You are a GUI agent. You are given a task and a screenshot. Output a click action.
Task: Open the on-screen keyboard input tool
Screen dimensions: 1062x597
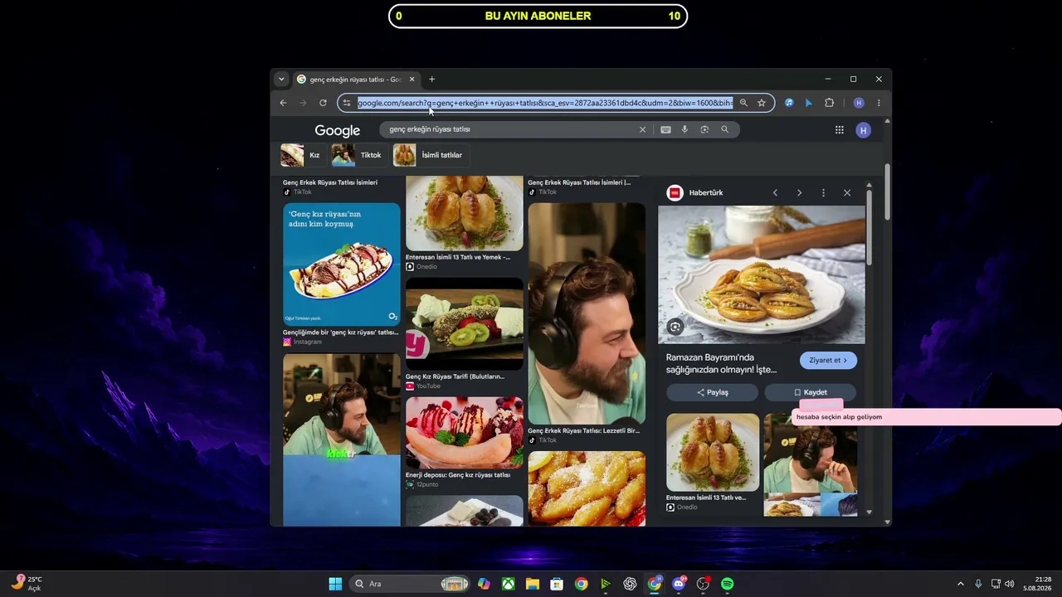(x=665, y=129)
